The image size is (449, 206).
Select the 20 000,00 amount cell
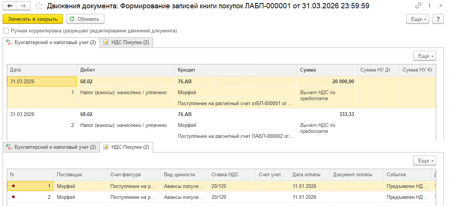pyautogui.click(x=327, y=82)
